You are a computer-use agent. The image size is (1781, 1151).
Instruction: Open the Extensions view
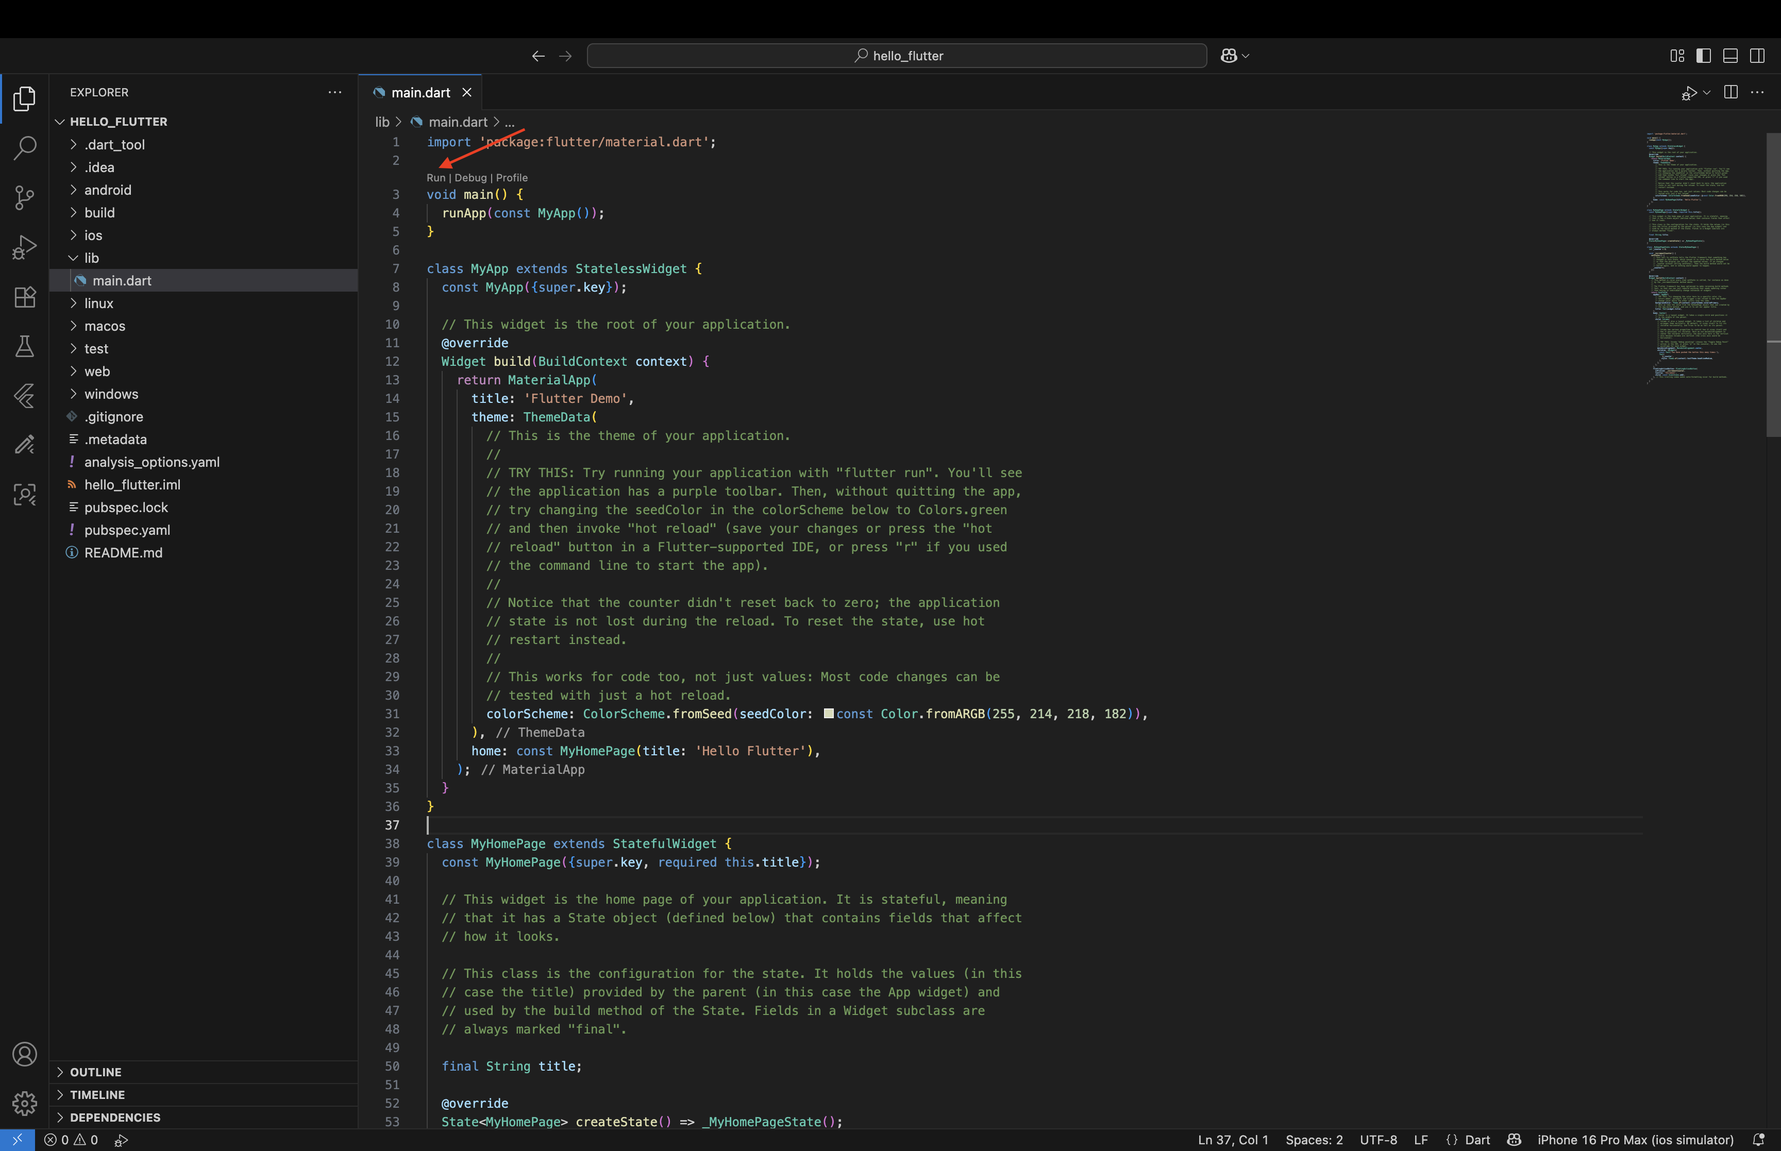pos(25,297)
